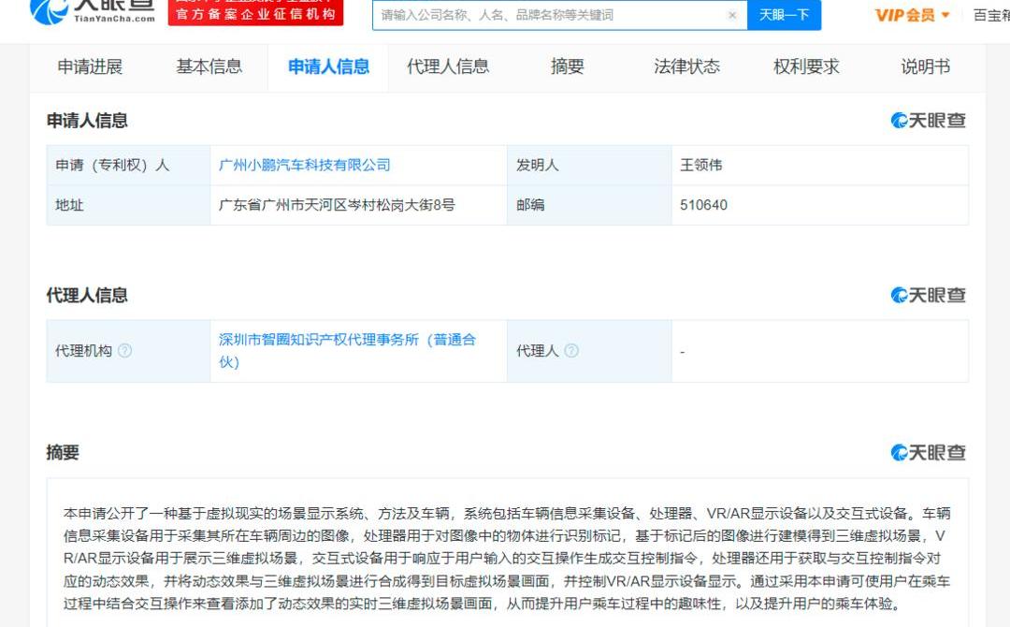Open the 百宝箱 menu item in the header
The width and height of the screenshot is (1010, 627).
(991, 15)
